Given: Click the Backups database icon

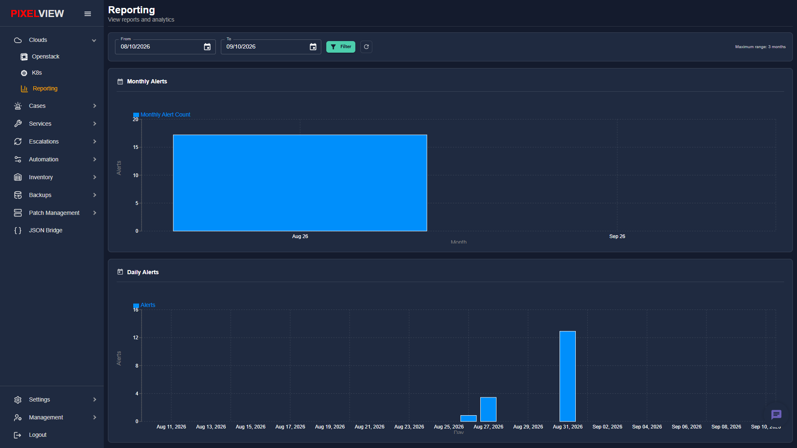Looking at the screenshot, I should (x=18, y=195).
